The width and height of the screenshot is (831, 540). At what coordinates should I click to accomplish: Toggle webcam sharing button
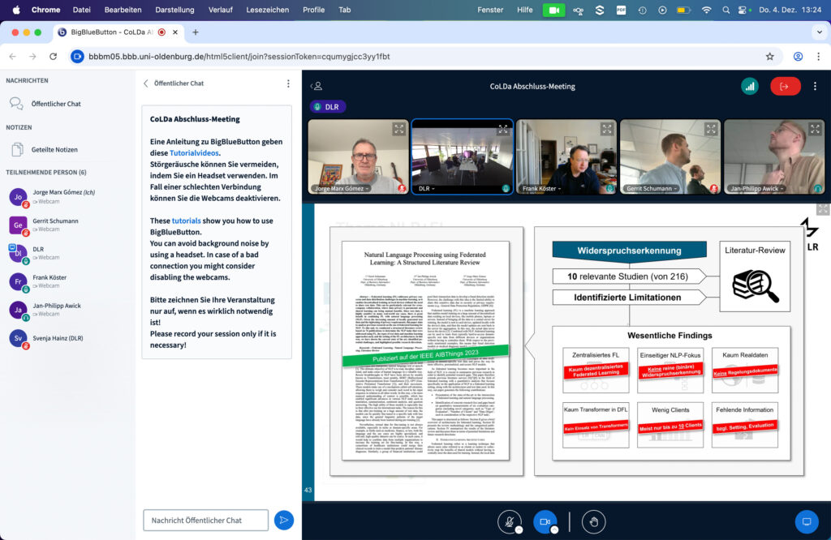click(545, 521)
